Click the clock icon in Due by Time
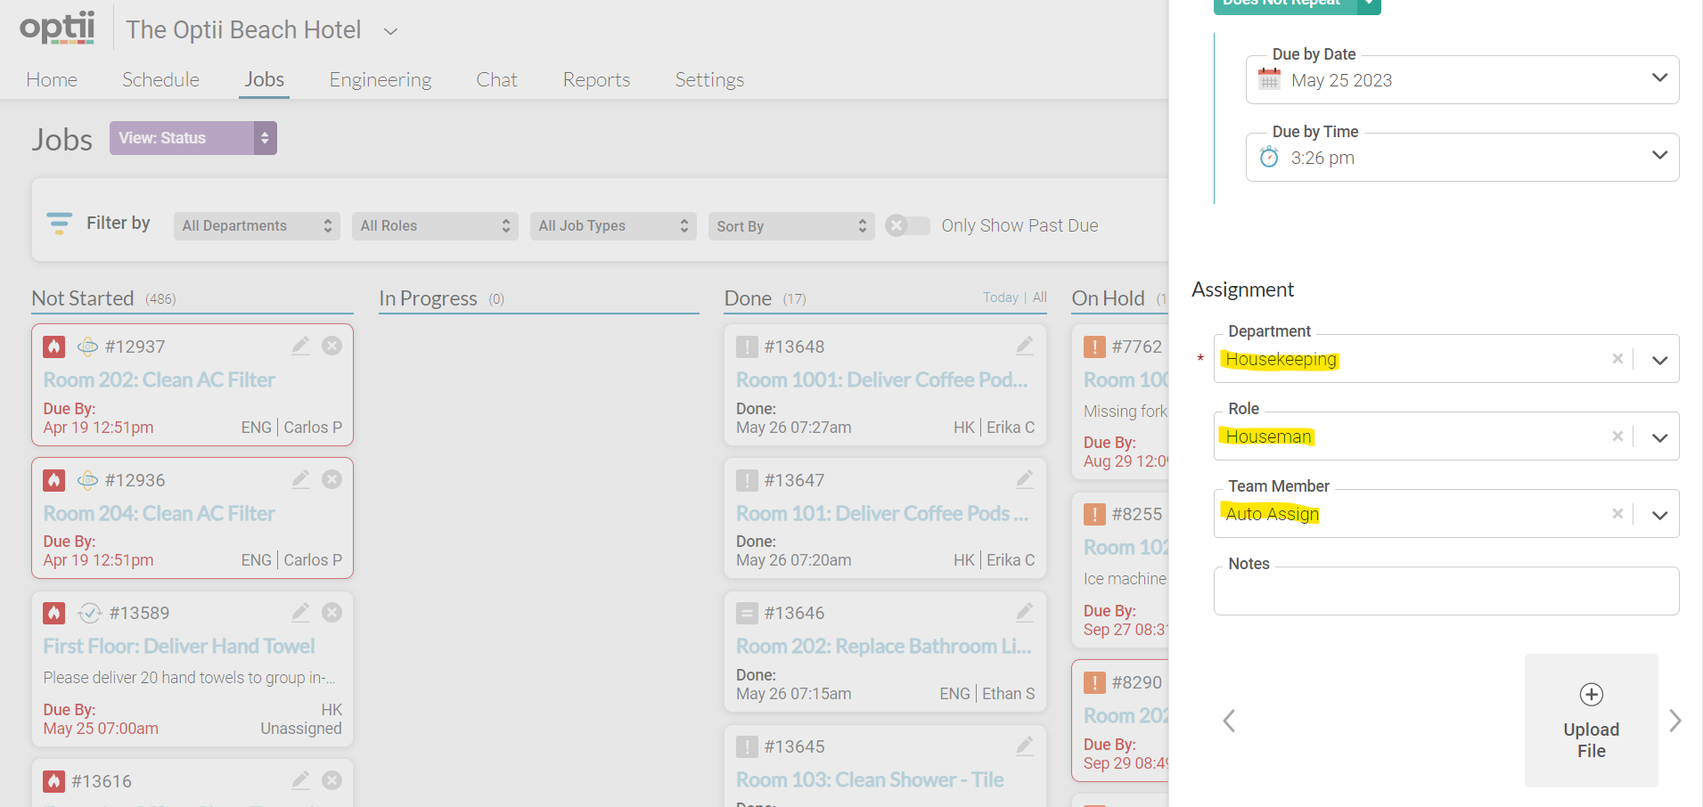1703x807 pixels. (1269, 158)
